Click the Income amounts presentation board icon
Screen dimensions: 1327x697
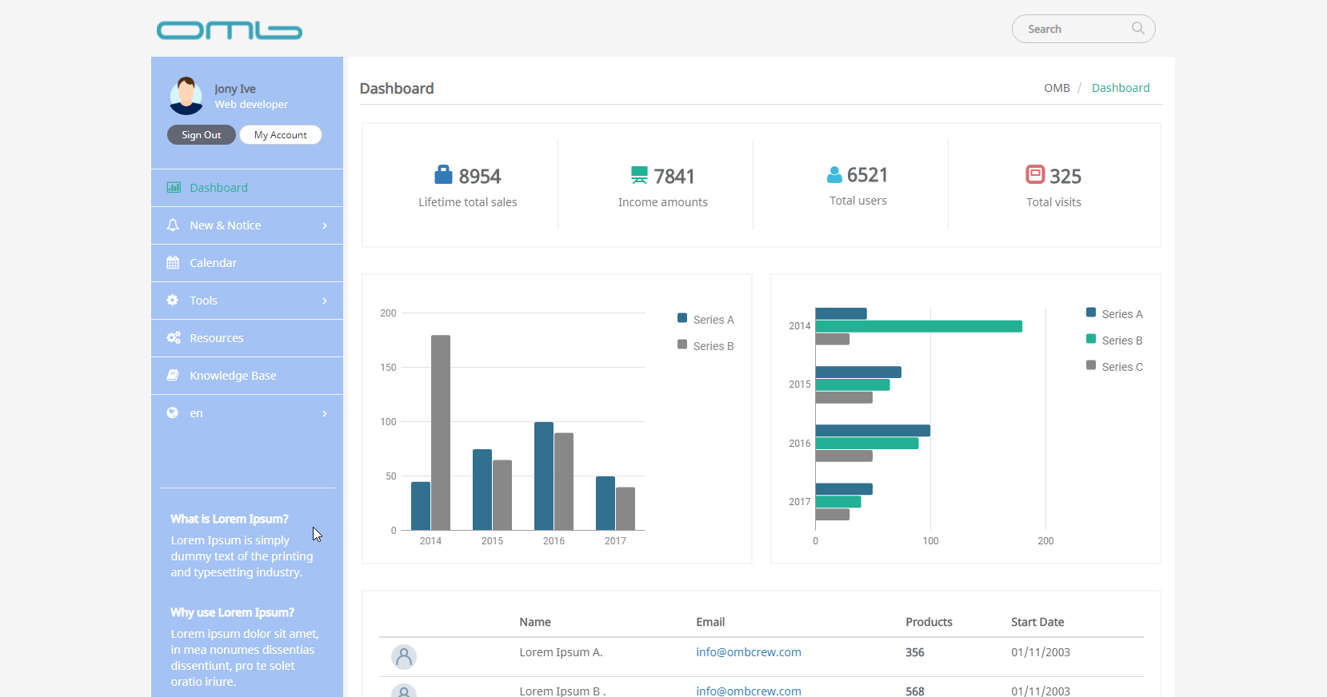tap(639, 175)
